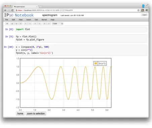Open the cell type Code dropdown

click(58, 24)
